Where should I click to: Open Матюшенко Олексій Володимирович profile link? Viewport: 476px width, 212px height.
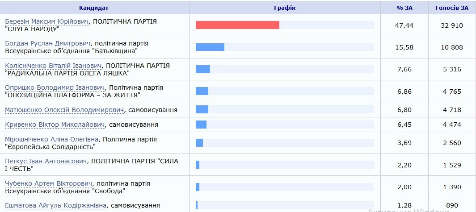click(x=63, y=110)
